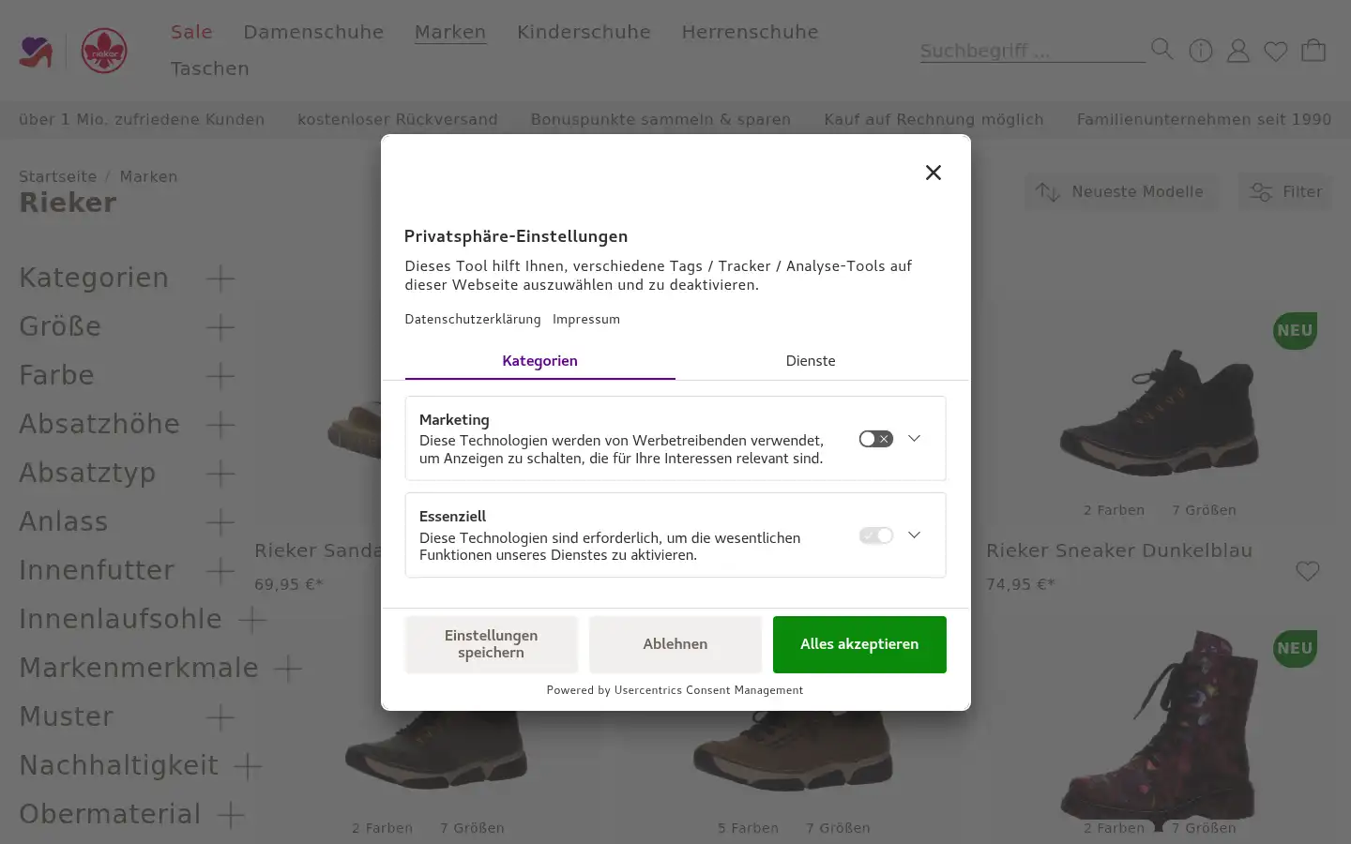The image size is (1351, 844).
Task: Click the sort arrows icon beside Neueste Modelle
Action: [x=1048, y=192]
